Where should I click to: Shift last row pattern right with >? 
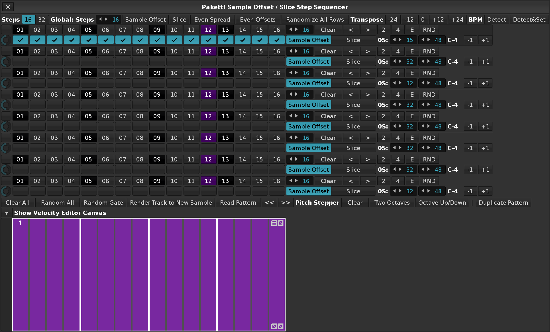pos(368,181)
